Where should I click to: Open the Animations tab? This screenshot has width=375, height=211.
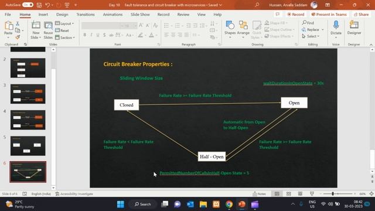[112, 15]
